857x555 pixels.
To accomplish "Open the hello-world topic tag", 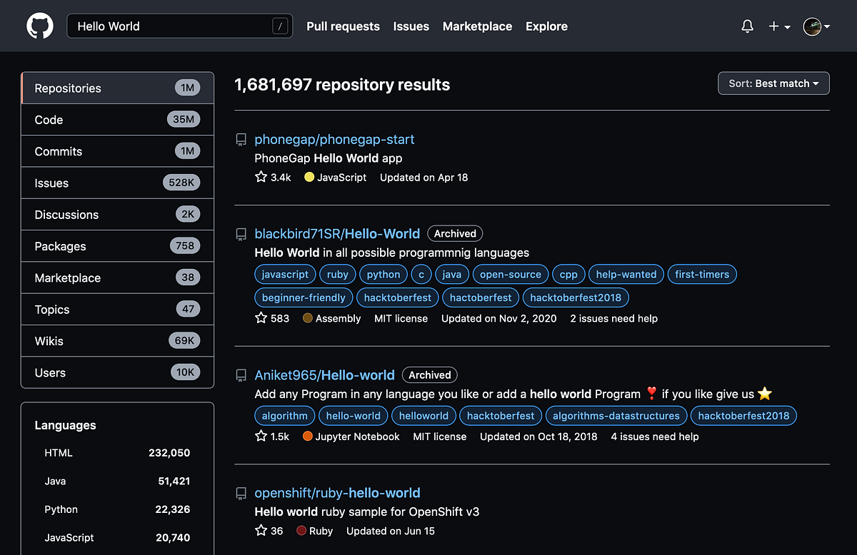I will pos(354,415).
